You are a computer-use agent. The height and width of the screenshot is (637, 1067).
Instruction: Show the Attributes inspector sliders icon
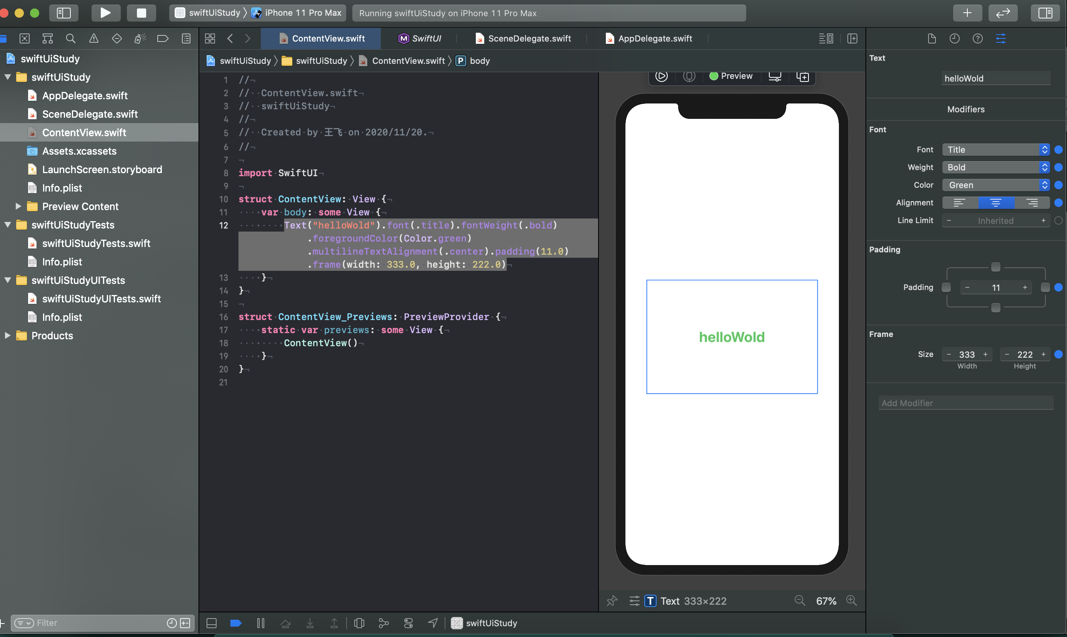point(1001,38)
